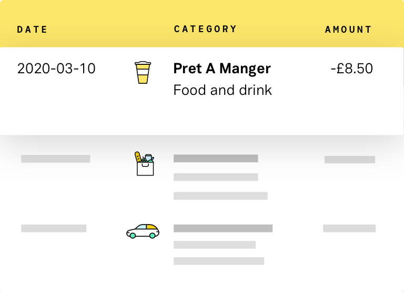The width and height of the screenshot is (404, 292).
Task: Click the grocery bag icon
Action: (144, 164)
